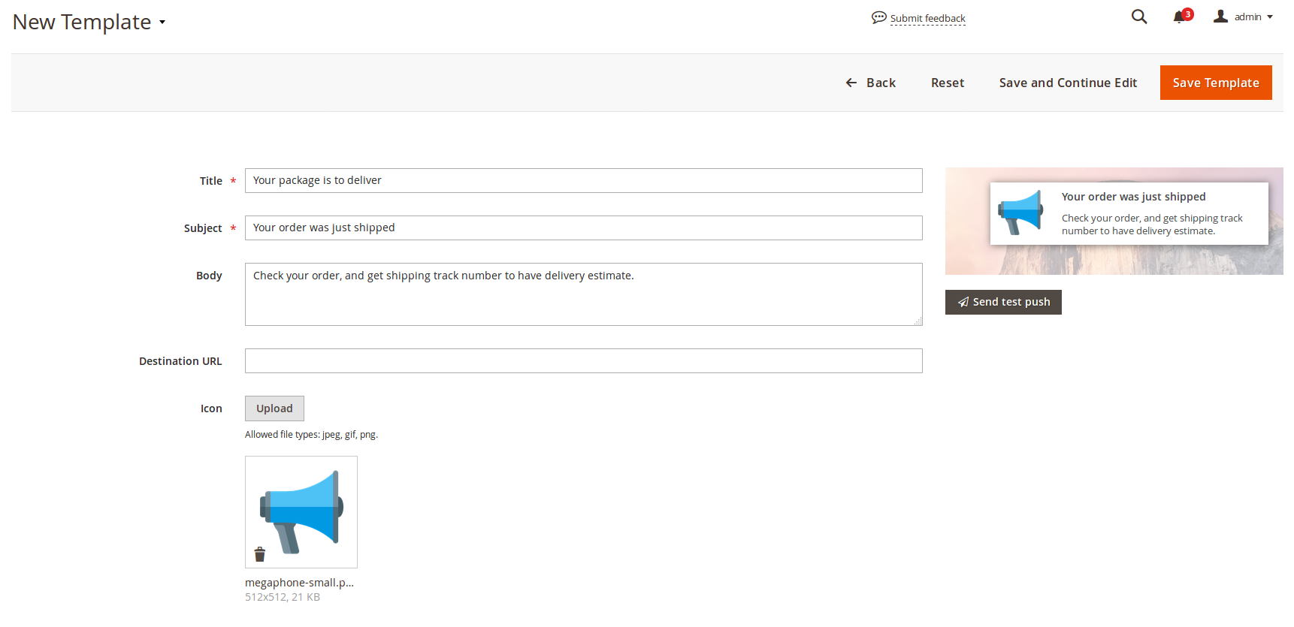This screenshot has width=1294, height=627.
Task: Go back with the Back button
Action: pos(871,83)
